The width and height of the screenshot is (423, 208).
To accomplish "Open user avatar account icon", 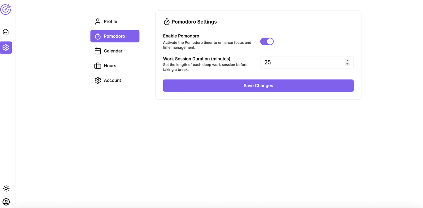I will [6, 202].
